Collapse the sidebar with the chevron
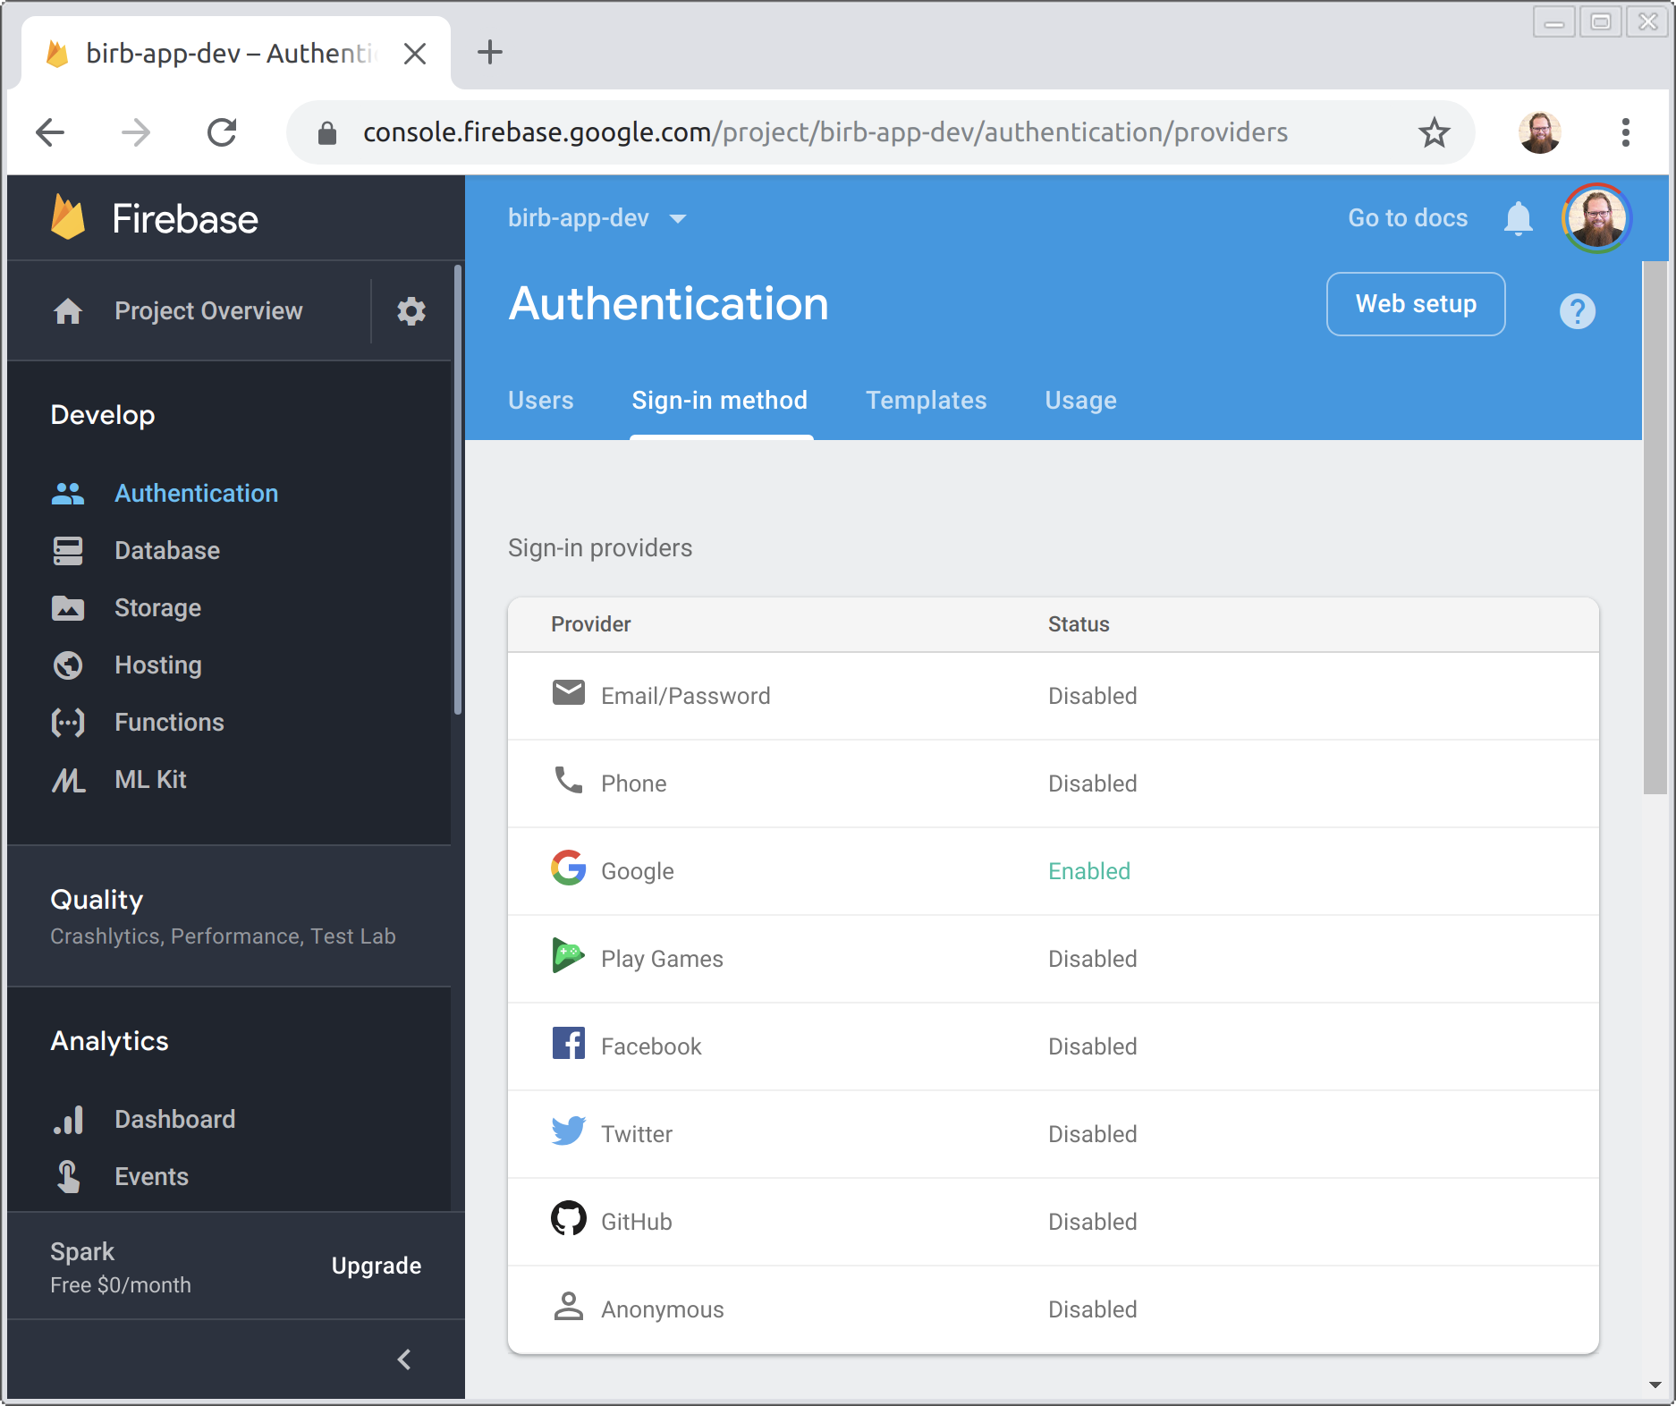Image resolution: width=1676 pixels, height=1406 pixels. [403, 1359]
